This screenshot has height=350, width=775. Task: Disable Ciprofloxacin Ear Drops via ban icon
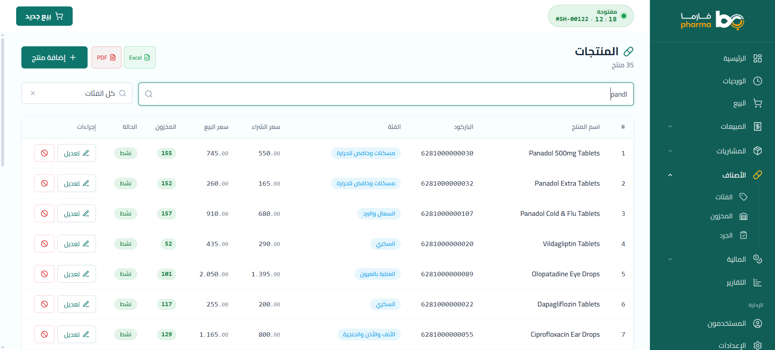point(44,334)
